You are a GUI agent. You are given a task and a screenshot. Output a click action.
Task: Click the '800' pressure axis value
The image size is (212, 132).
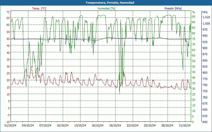[205, 73]
